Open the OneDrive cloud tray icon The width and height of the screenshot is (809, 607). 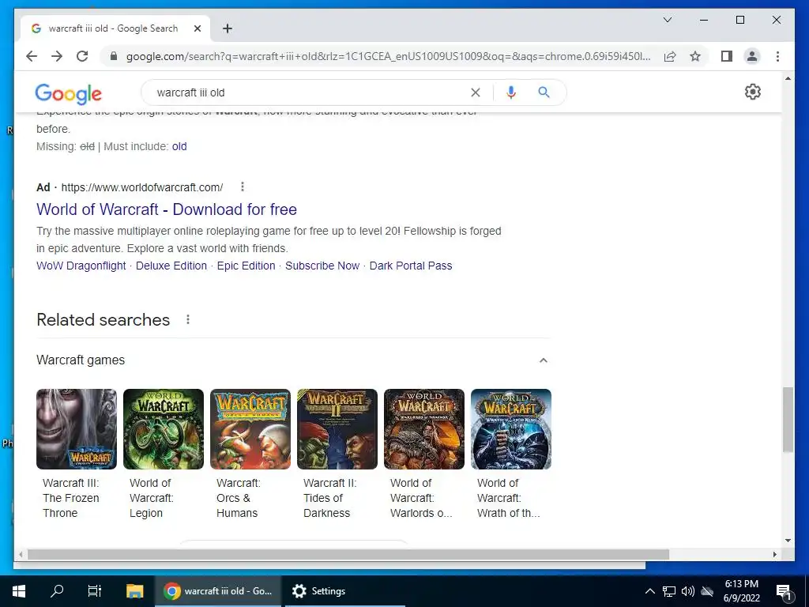coord(707,591)
